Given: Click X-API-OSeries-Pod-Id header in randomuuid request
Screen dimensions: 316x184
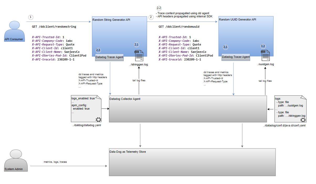Looking at the screenshot, I should coord(186,56).
